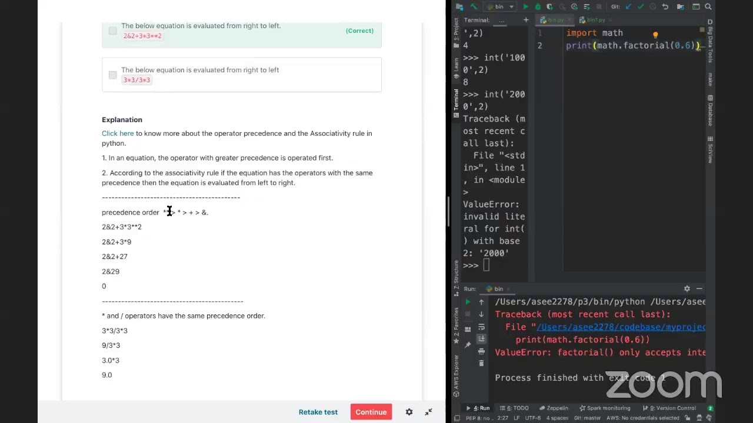Screen dimensions: 753x423
Task: Click Print icon in Run panel
Action: coord(481,351)
